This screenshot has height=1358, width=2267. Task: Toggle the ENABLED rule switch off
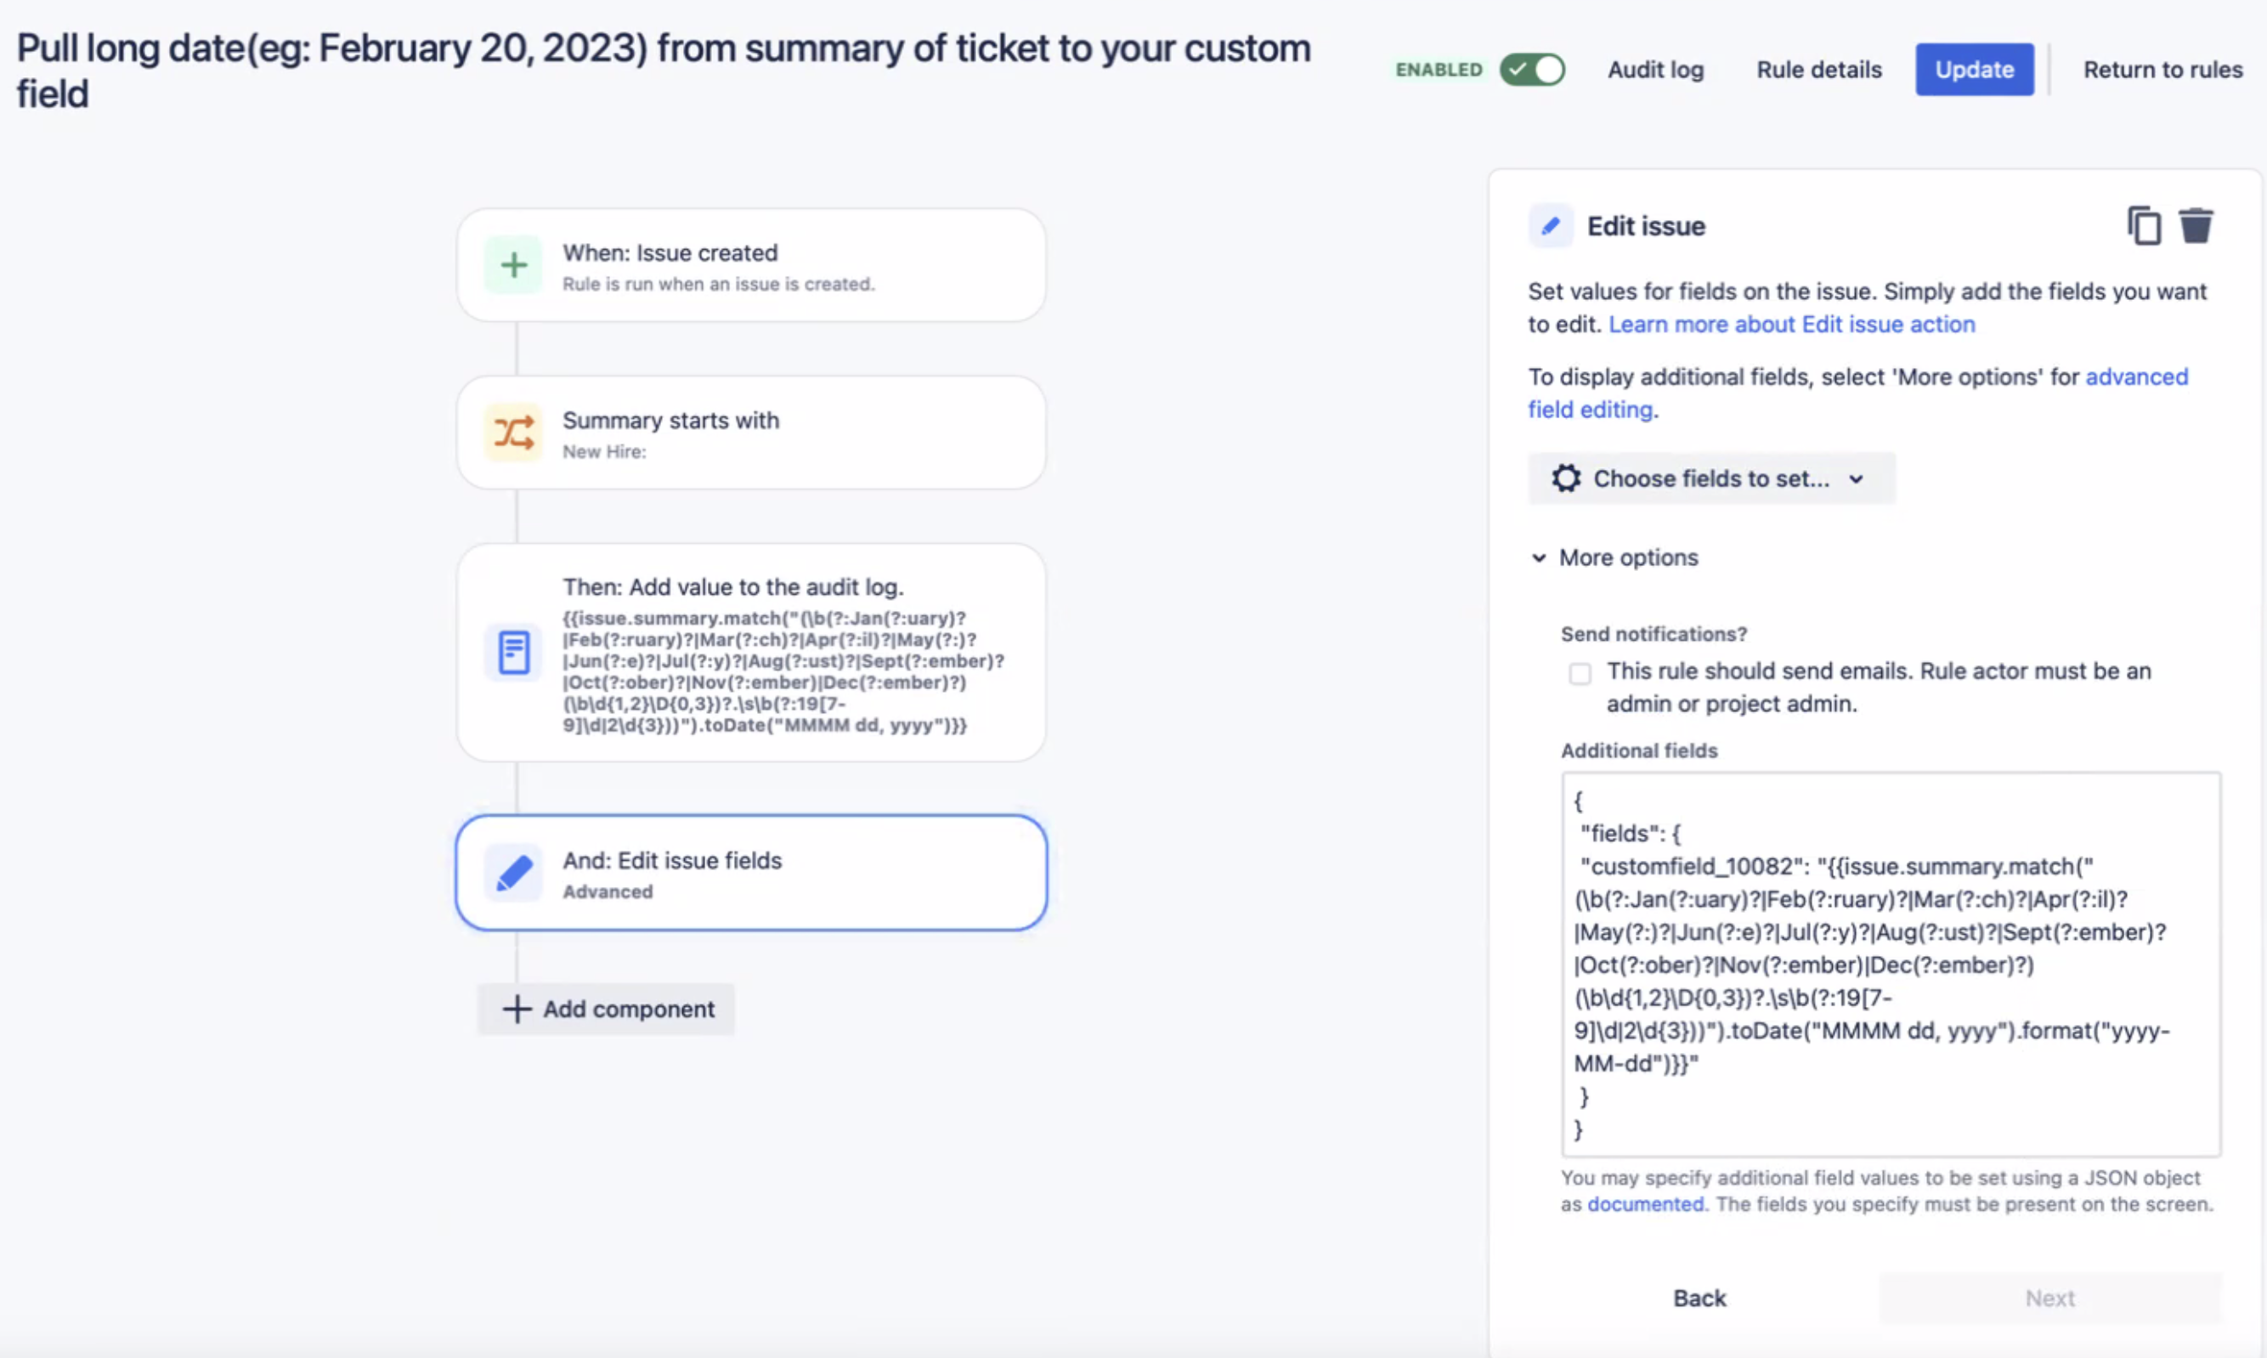tap(1532, 70)
